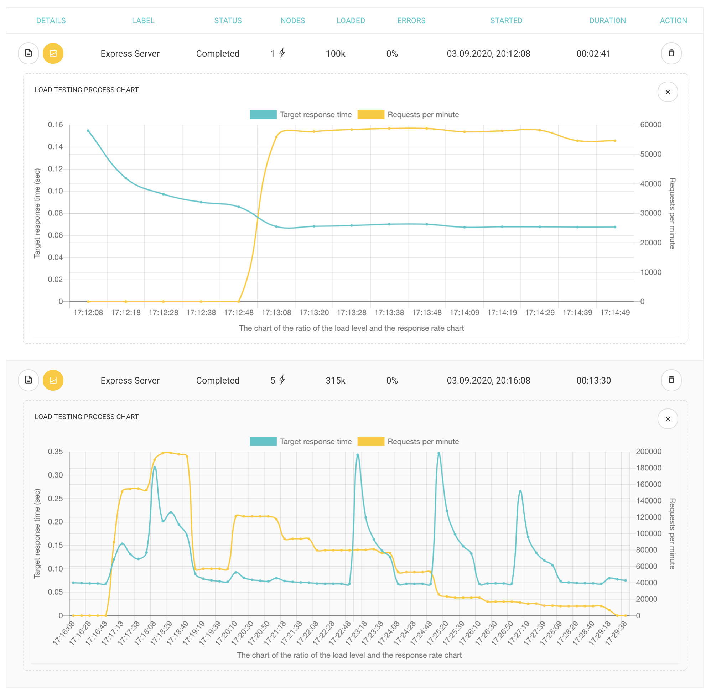This screenshot has height=693, width=711.
Task: Click 0% errors value in the 100k row
Action: pyautogui.click(x=392, y=54)
